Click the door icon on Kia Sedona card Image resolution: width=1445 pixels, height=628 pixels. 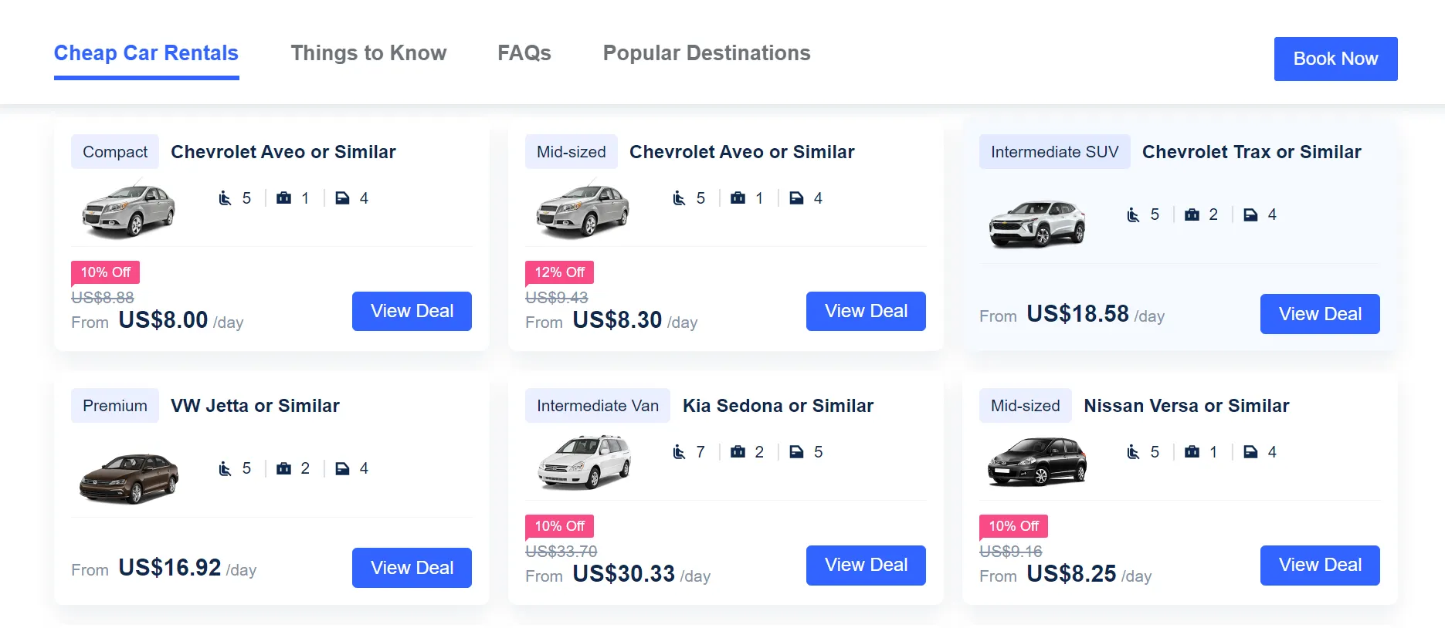tap(796, 452)
